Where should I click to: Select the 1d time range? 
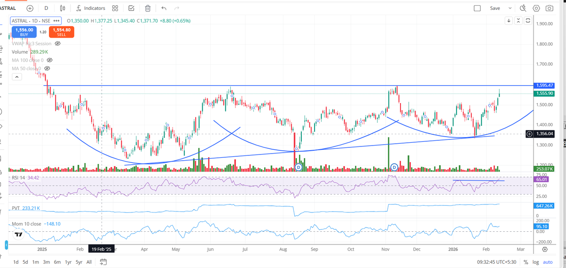16,262
